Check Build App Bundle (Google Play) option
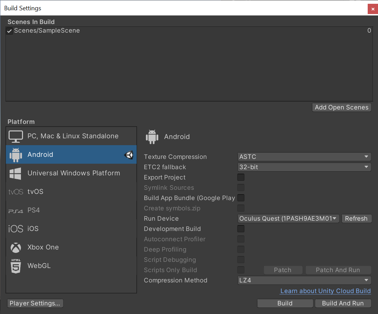 coord(241,198)
